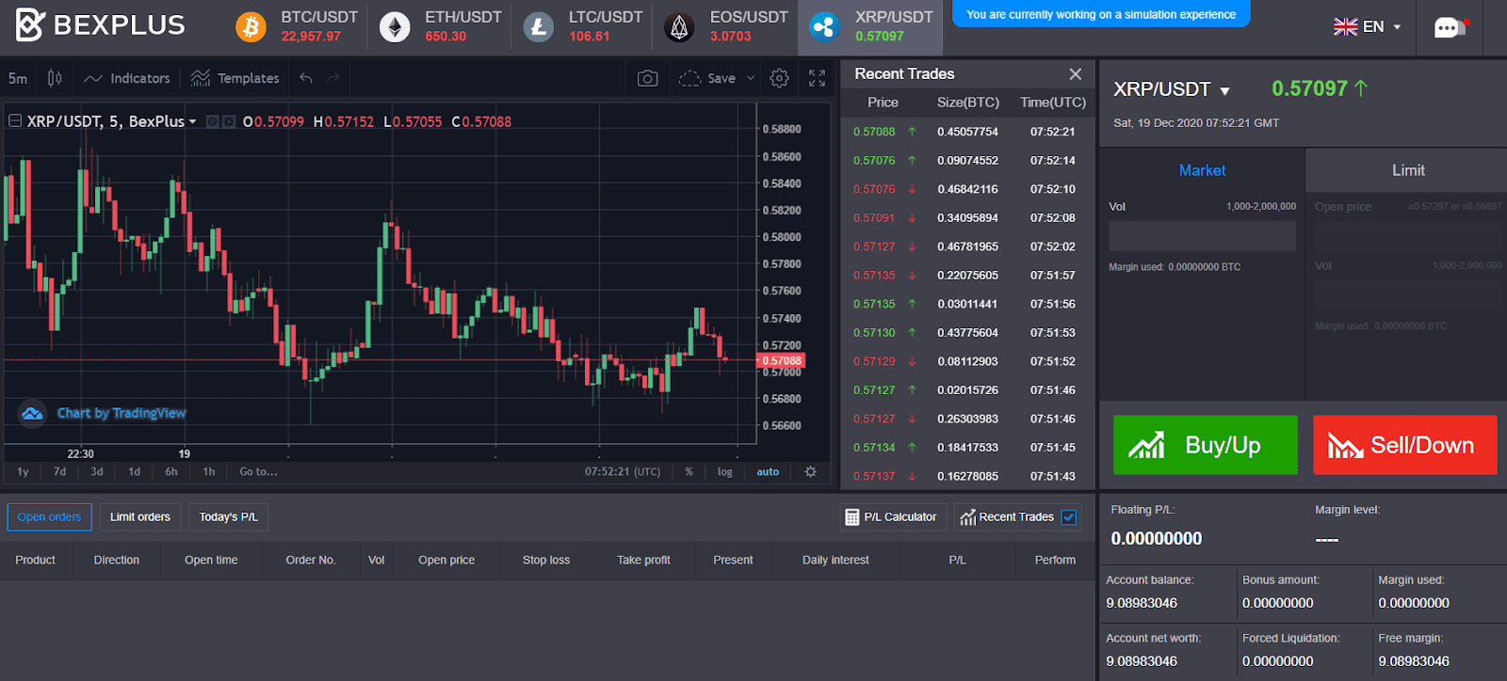Screen dimensions: 1507x681
Task: Expand the Save chart dropdown arrow
Action: [x=751, y=78]
